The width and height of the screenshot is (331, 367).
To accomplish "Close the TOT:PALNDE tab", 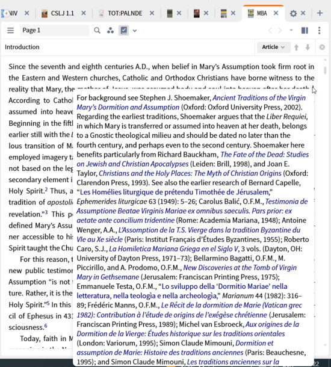I will [x=152, y=13].
